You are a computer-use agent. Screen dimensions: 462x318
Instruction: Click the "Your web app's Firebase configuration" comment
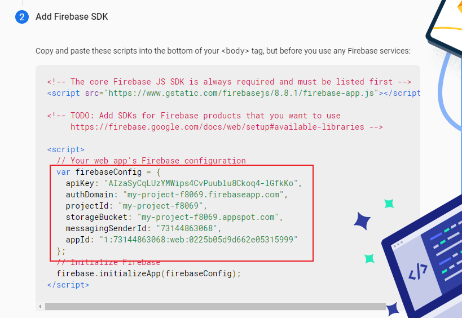(151, 161)
